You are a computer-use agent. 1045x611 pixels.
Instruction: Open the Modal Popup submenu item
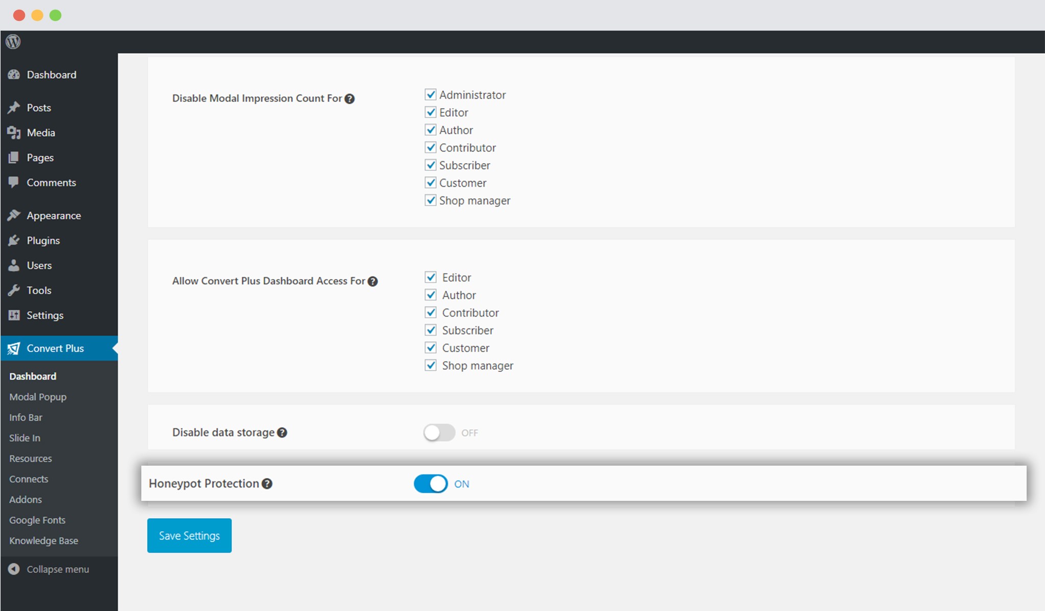tap(38, 397)
